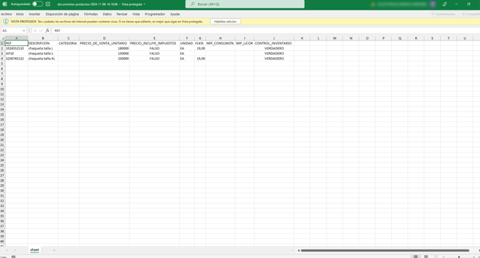Switch to Page Layout view icon in status bar

coord(426,257)
